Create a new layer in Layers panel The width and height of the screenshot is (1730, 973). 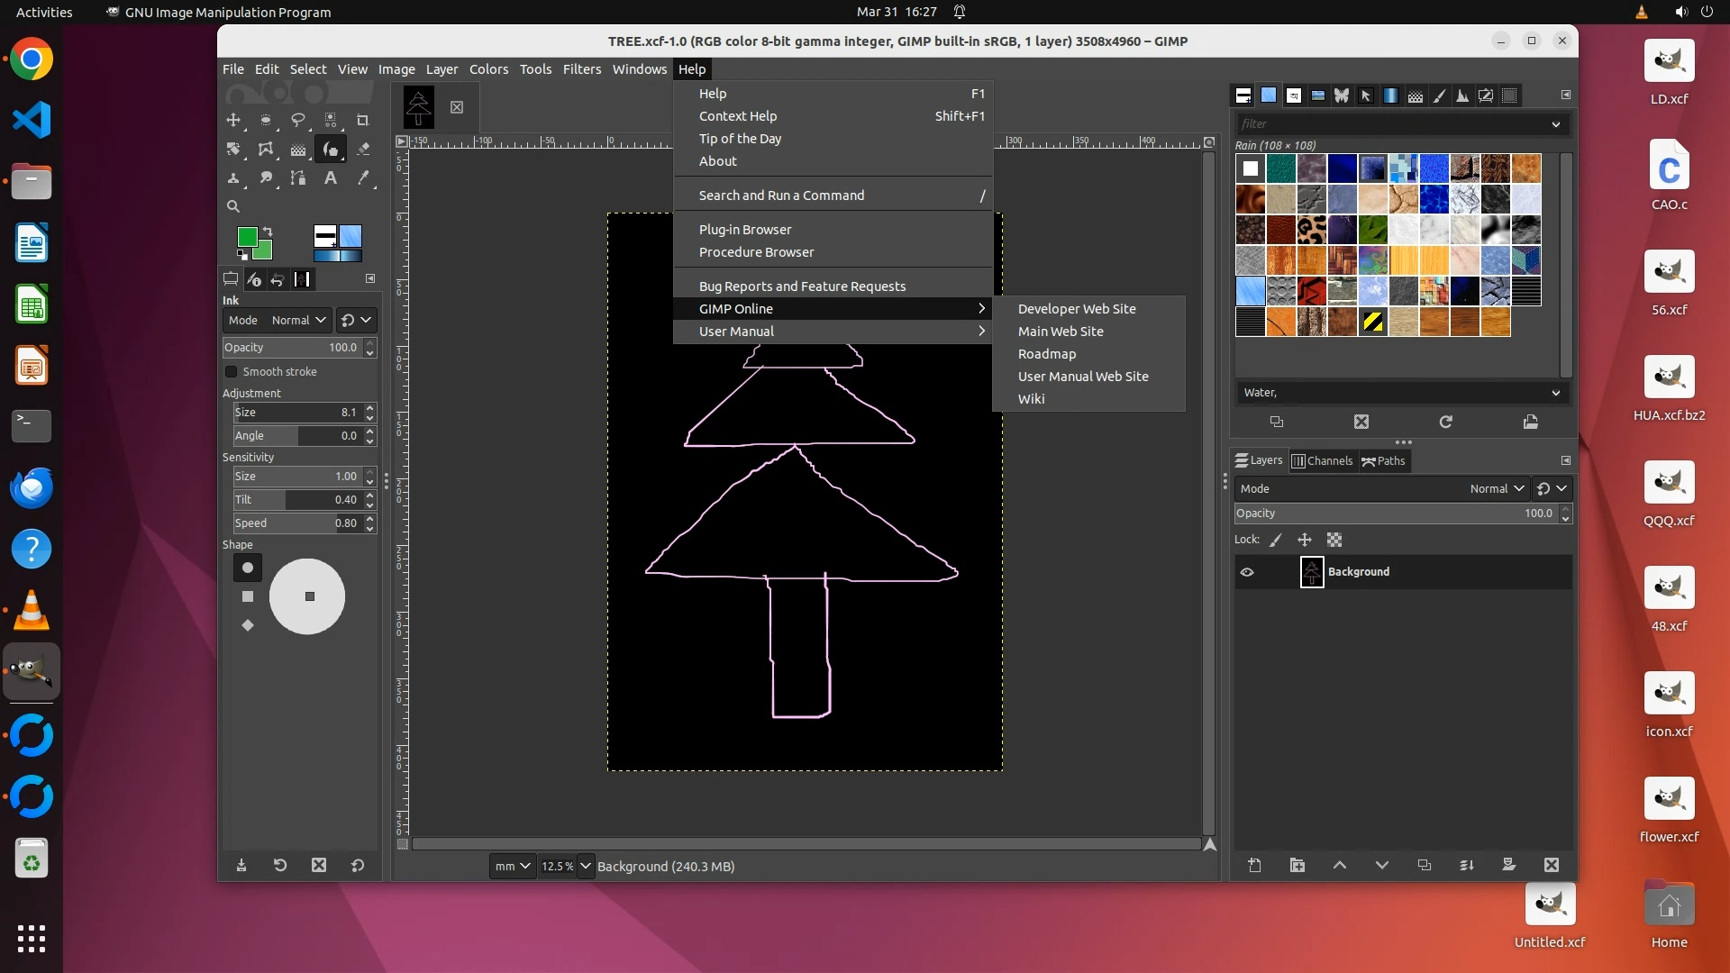(1254, 865)
